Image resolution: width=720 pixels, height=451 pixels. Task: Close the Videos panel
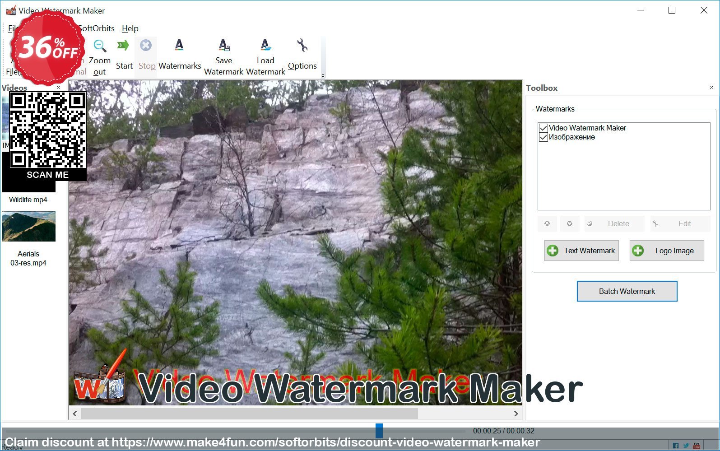point(59,87)
